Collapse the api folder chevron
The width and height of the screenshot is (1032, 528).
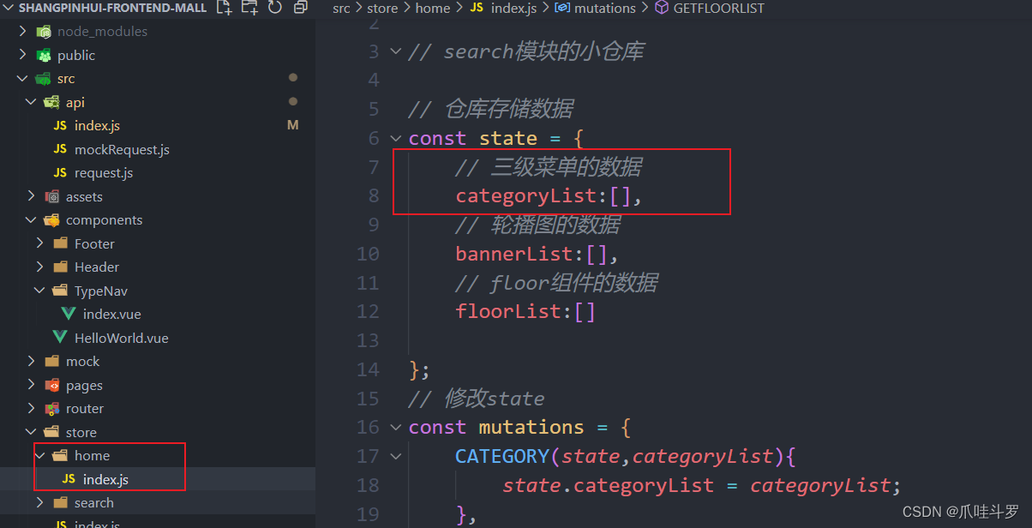click(x=32, y=102)
